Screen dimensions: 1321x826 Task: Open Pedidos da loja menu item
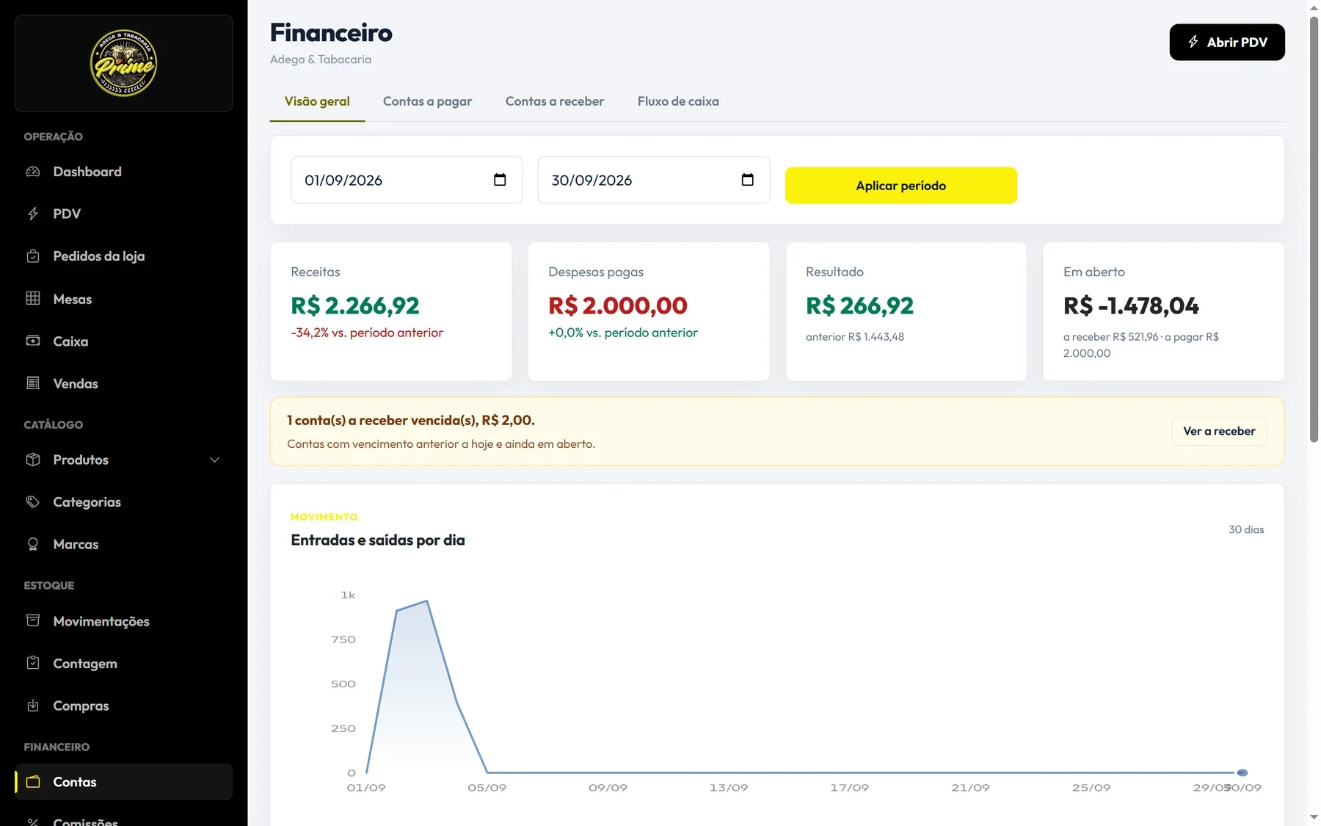(123, 256)
